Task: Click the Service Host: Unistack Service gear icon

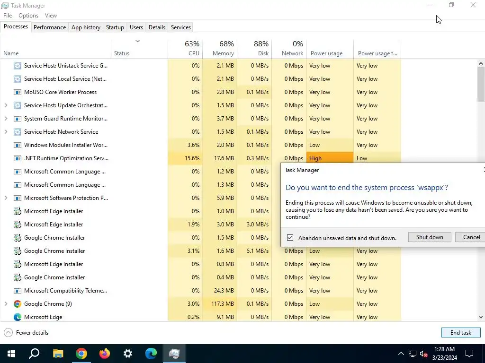Action: pos(18,65)
